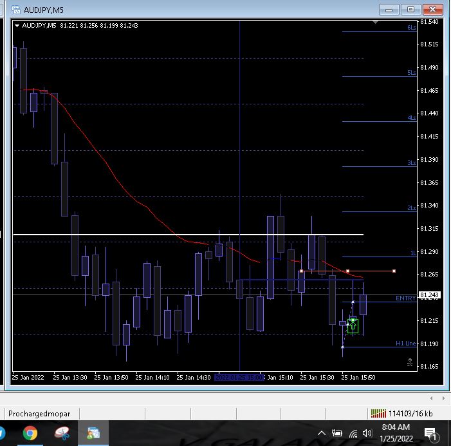Open the Wi-Fi network tray icon
This screenshot has height=446, width=451.
pos(353,433)
